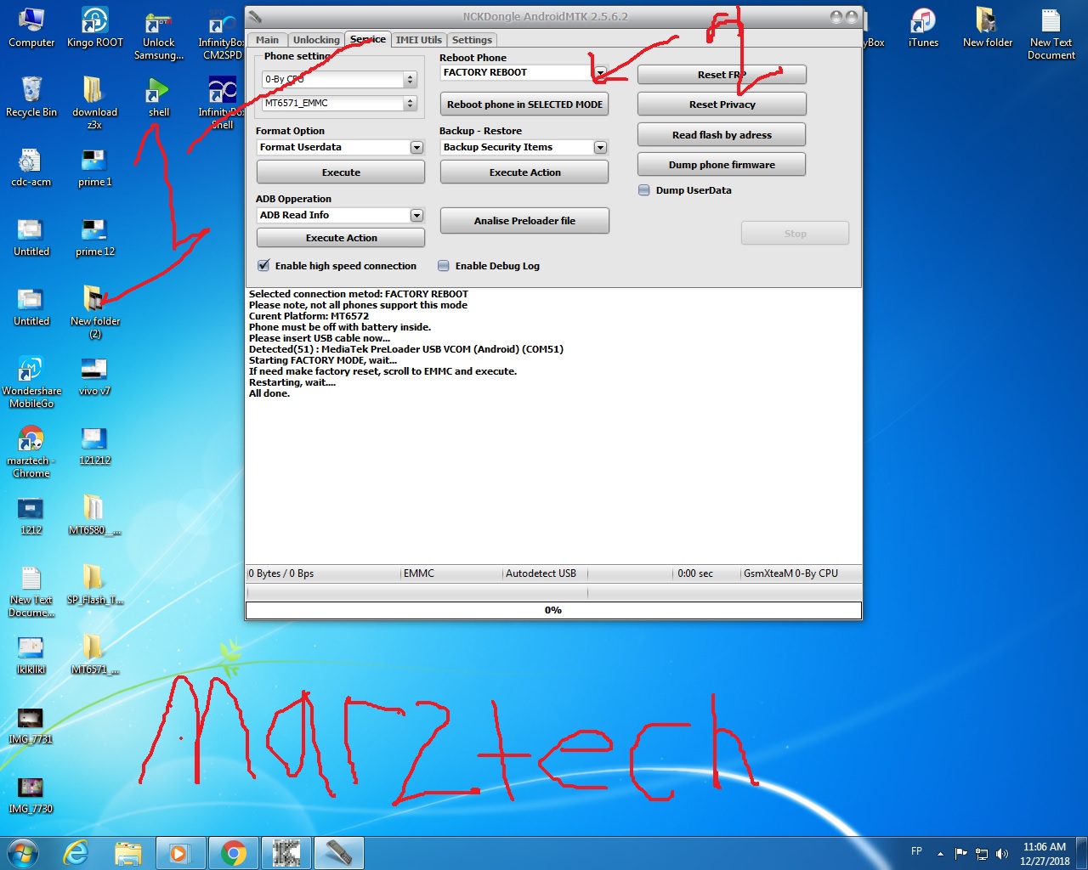Viewport: 1088px width, 870px height.
Task: Launch Internet Explorer from taskbar
Action: click(76, 852)
